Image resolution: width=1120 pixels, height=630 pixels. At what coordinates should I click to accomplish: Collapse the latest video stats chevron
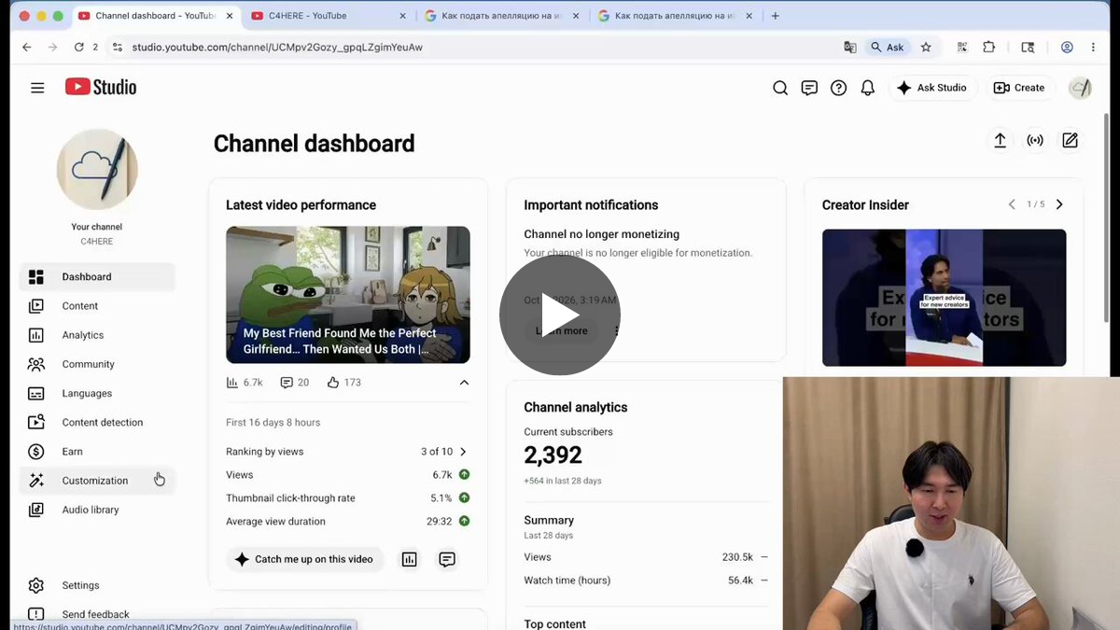tap(464, 383)
